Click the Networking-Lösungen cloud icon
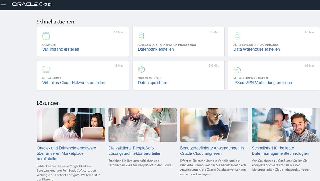 click(237, 69)
